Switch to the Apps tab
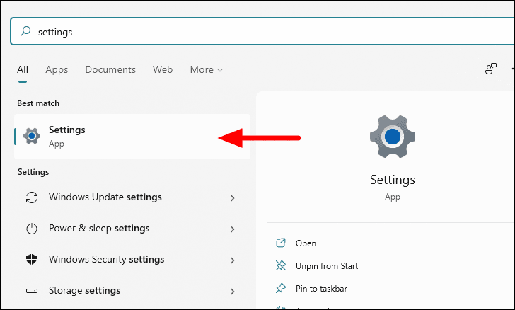This screenshot has height=310, width=515. coord(57,69)
